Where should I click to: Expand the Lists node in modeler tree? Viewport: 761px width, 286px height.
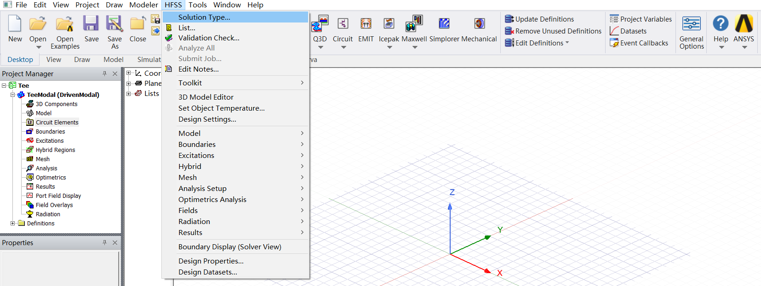(129, 93)
